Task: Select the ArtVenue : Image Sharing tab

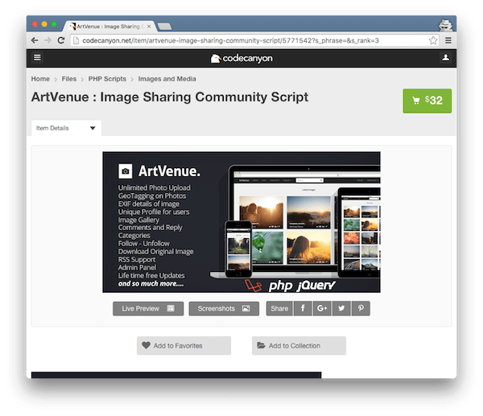Action: (x=110, y=27)
